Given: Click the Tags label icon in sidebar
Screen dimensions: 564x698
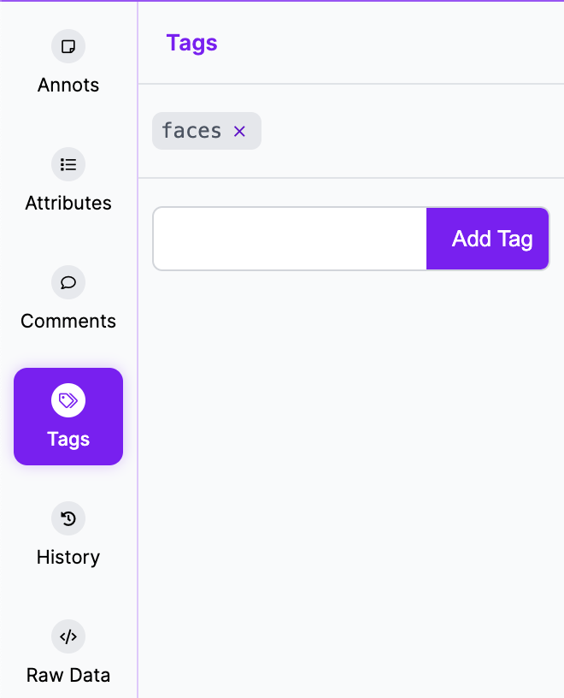Looking at the screenshot, I should [x=68, y=400].
